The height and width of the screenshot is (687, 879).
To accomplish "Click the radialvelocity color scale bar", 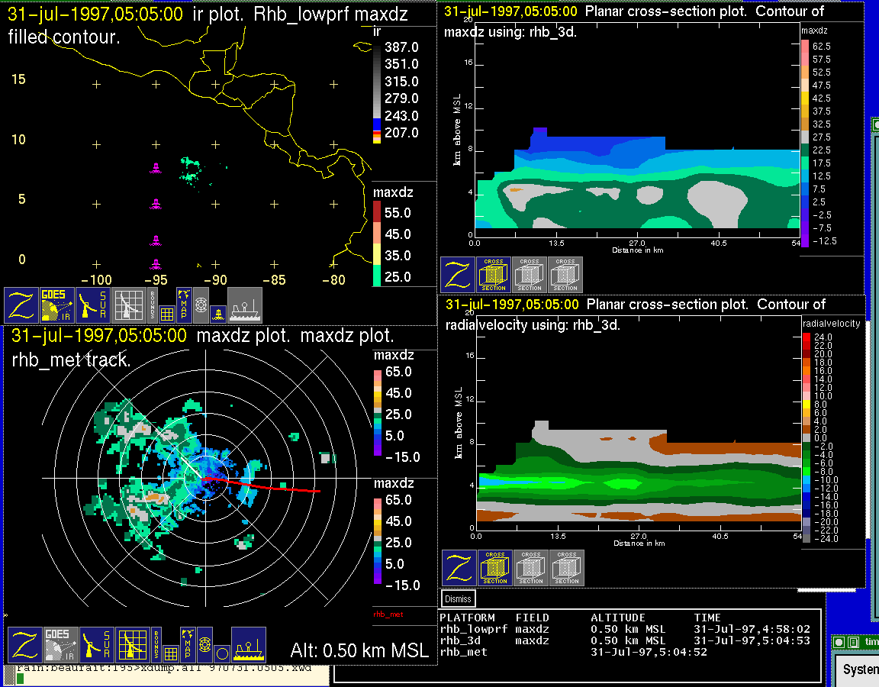I will pyautogui.click(x=807, y=438).
